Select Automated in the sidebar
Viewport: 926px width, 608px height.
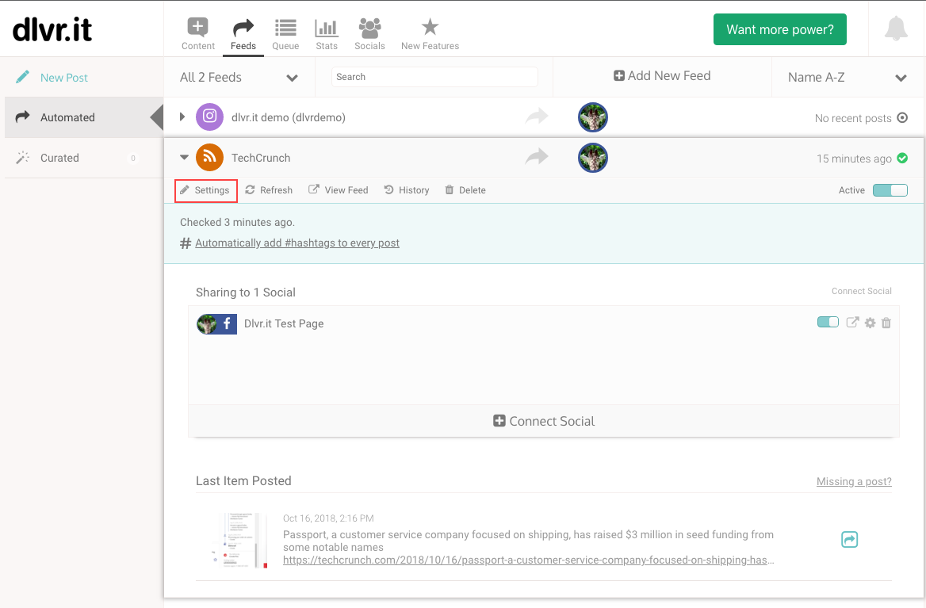click(x=83, y=117)
